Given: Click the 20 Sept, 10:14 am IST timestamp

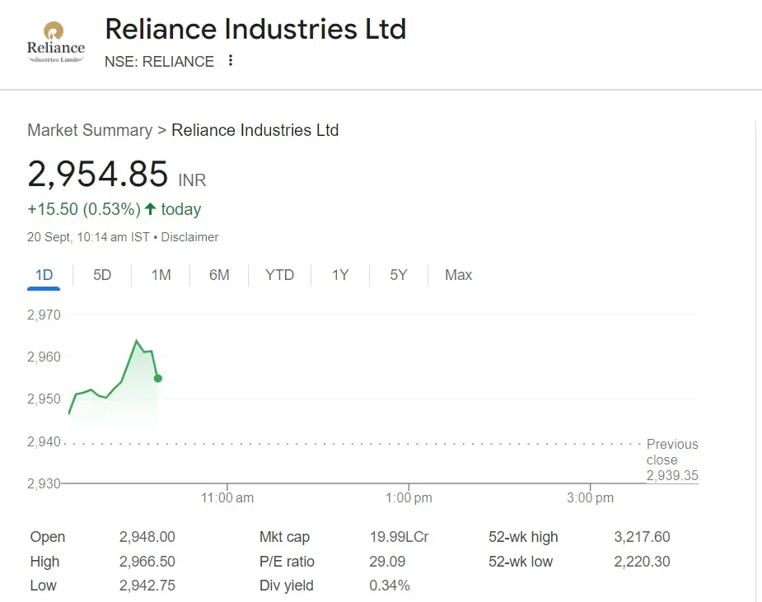Looking at the screenshot, I should (88, 237).
